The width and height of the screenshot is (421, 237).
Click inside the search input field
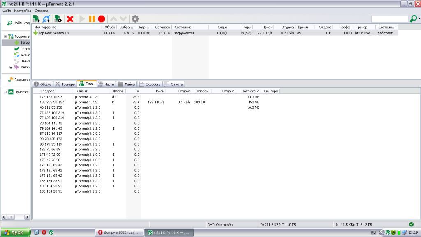pos(389,19)
